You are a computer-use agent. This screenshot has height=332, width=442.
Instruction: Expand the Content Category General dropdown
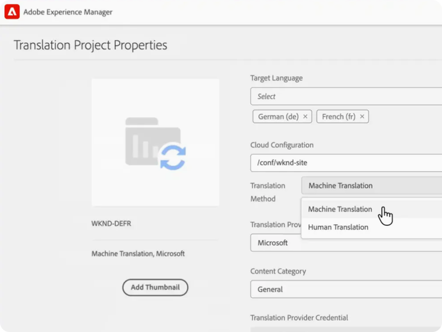[347, 290]
